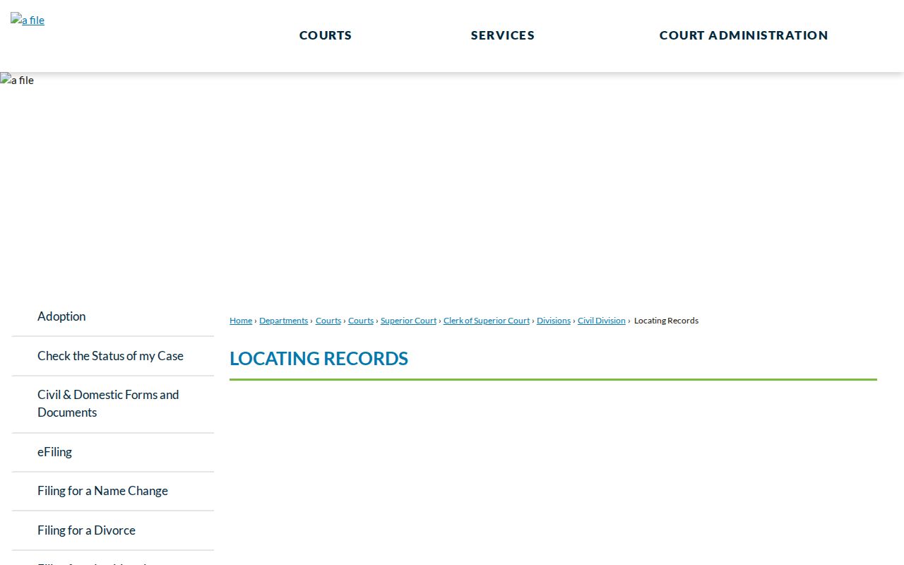Click the Divisions breadcrumb link
The height and width of the screenshot is (565, 904).
554,321
